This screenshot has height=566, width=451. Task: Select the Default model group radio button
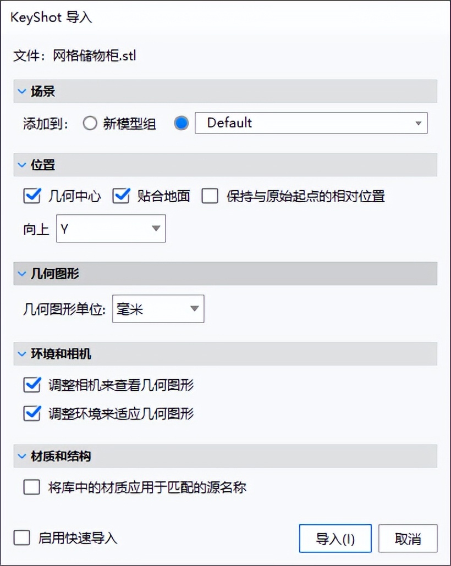(181, 123)
